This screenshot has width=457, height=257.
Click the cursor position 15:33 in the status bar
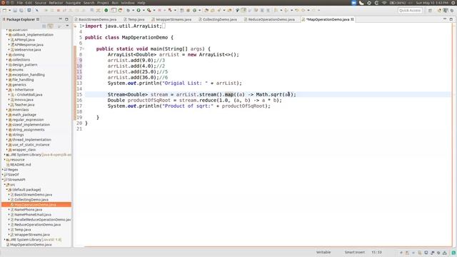(376, 252)
